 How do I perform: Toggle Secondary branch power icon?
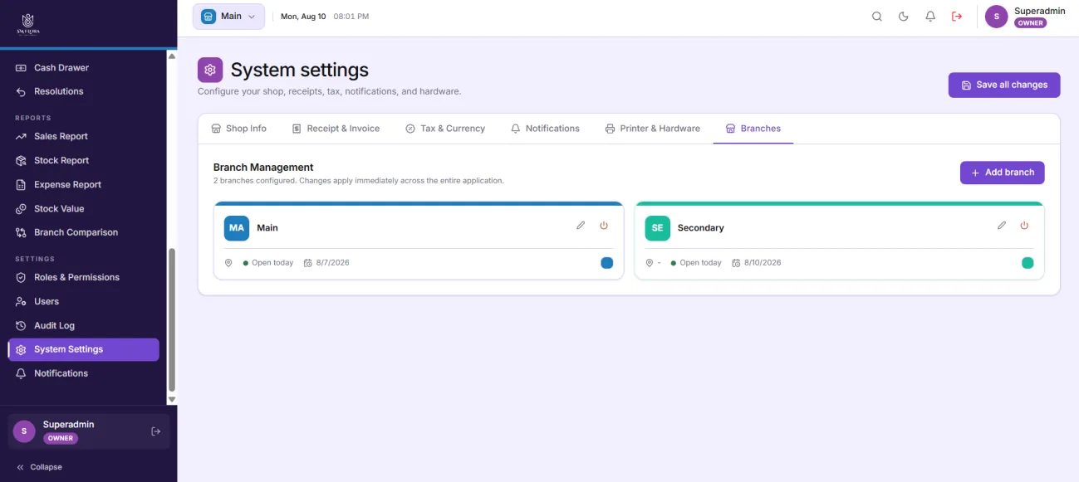(x=1024, y=226)
